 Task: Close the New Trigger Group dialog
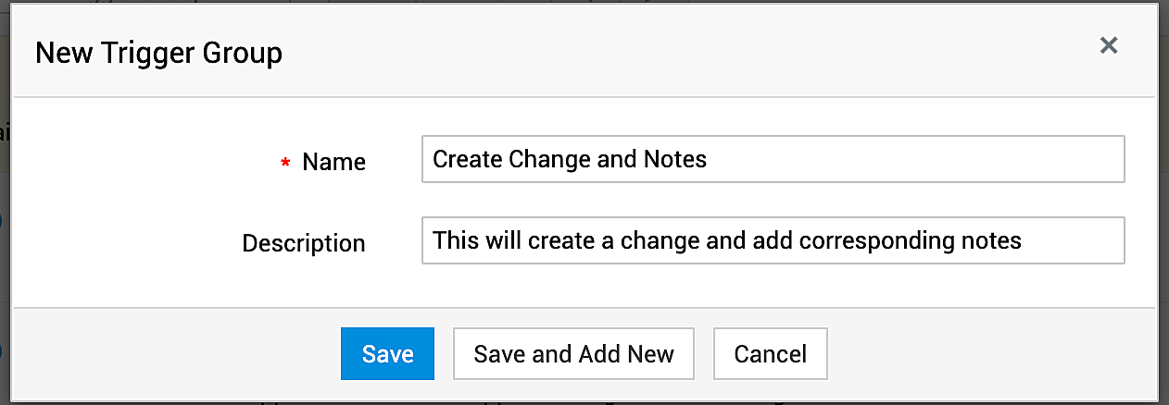pos(1109,45)
